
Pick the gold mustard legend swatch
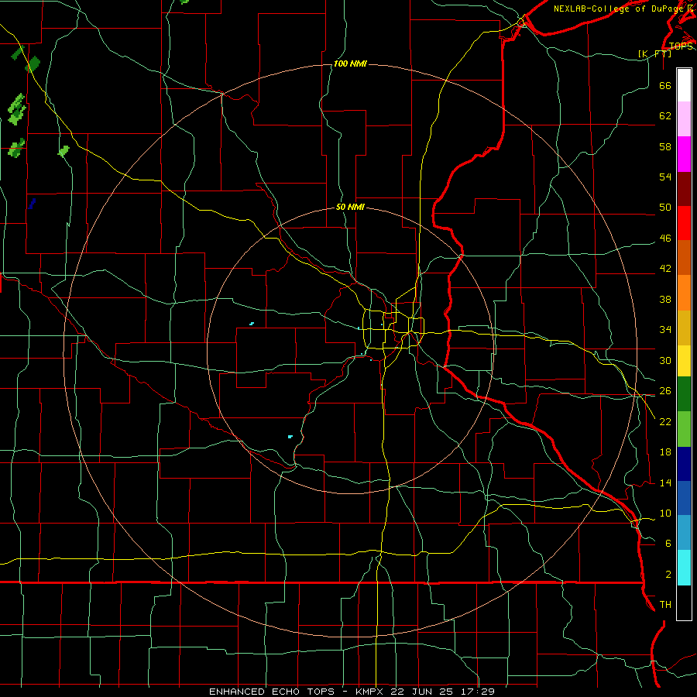[x=684, y=328]
